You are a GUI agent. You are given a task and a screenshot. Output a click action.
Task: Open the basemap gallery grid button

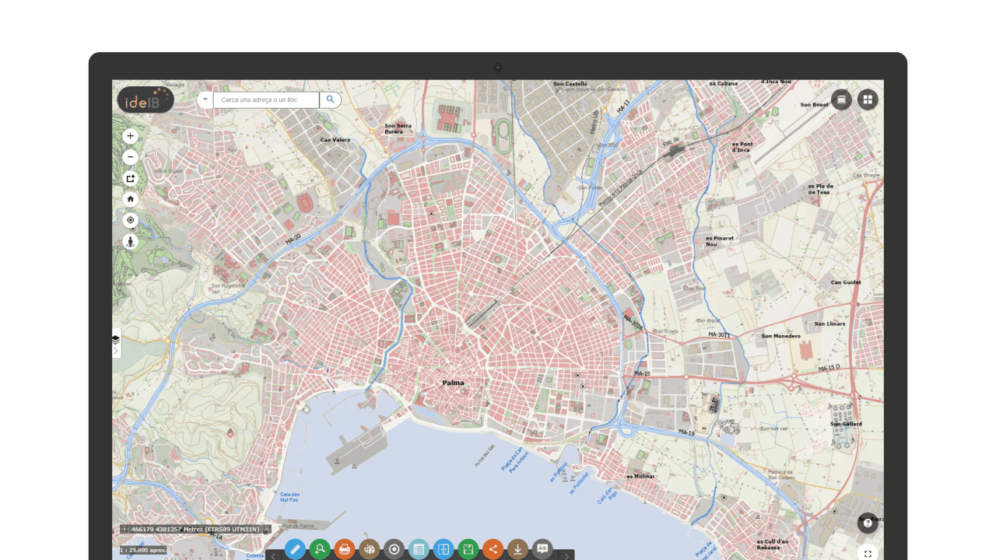pos(868,100)
